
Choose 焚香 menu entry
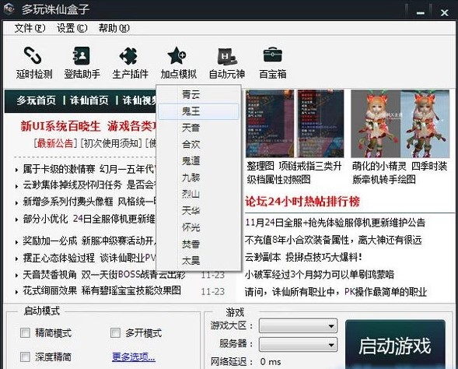(x=198, y=244)
